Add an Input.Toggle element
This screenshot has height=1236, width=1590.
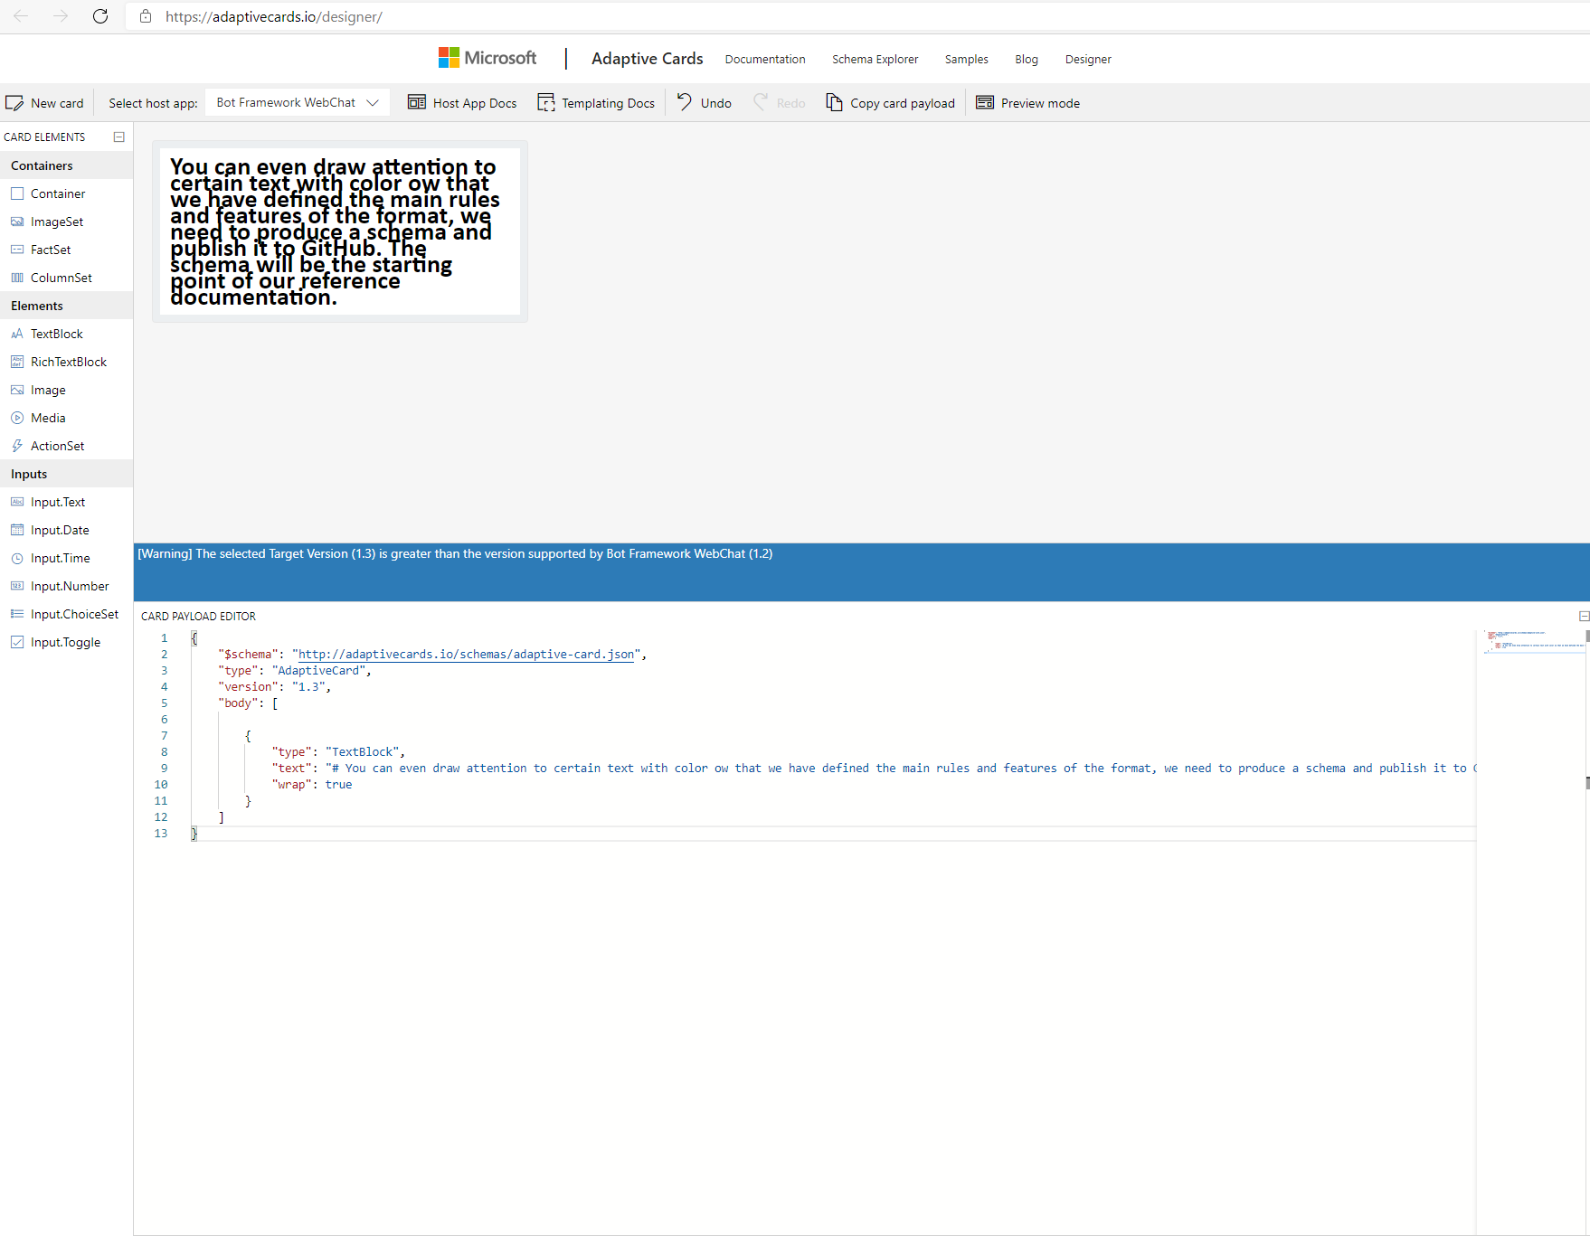pyautogui.click(x=64, y=642)
